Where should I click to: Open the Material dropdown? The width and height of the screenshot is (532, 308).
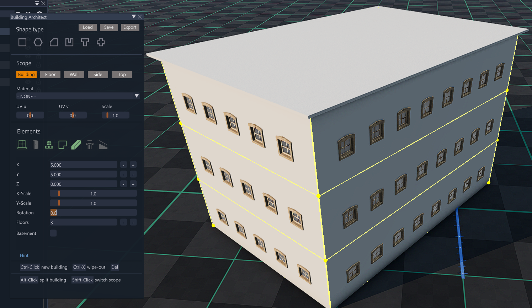[x=78, y=96]
